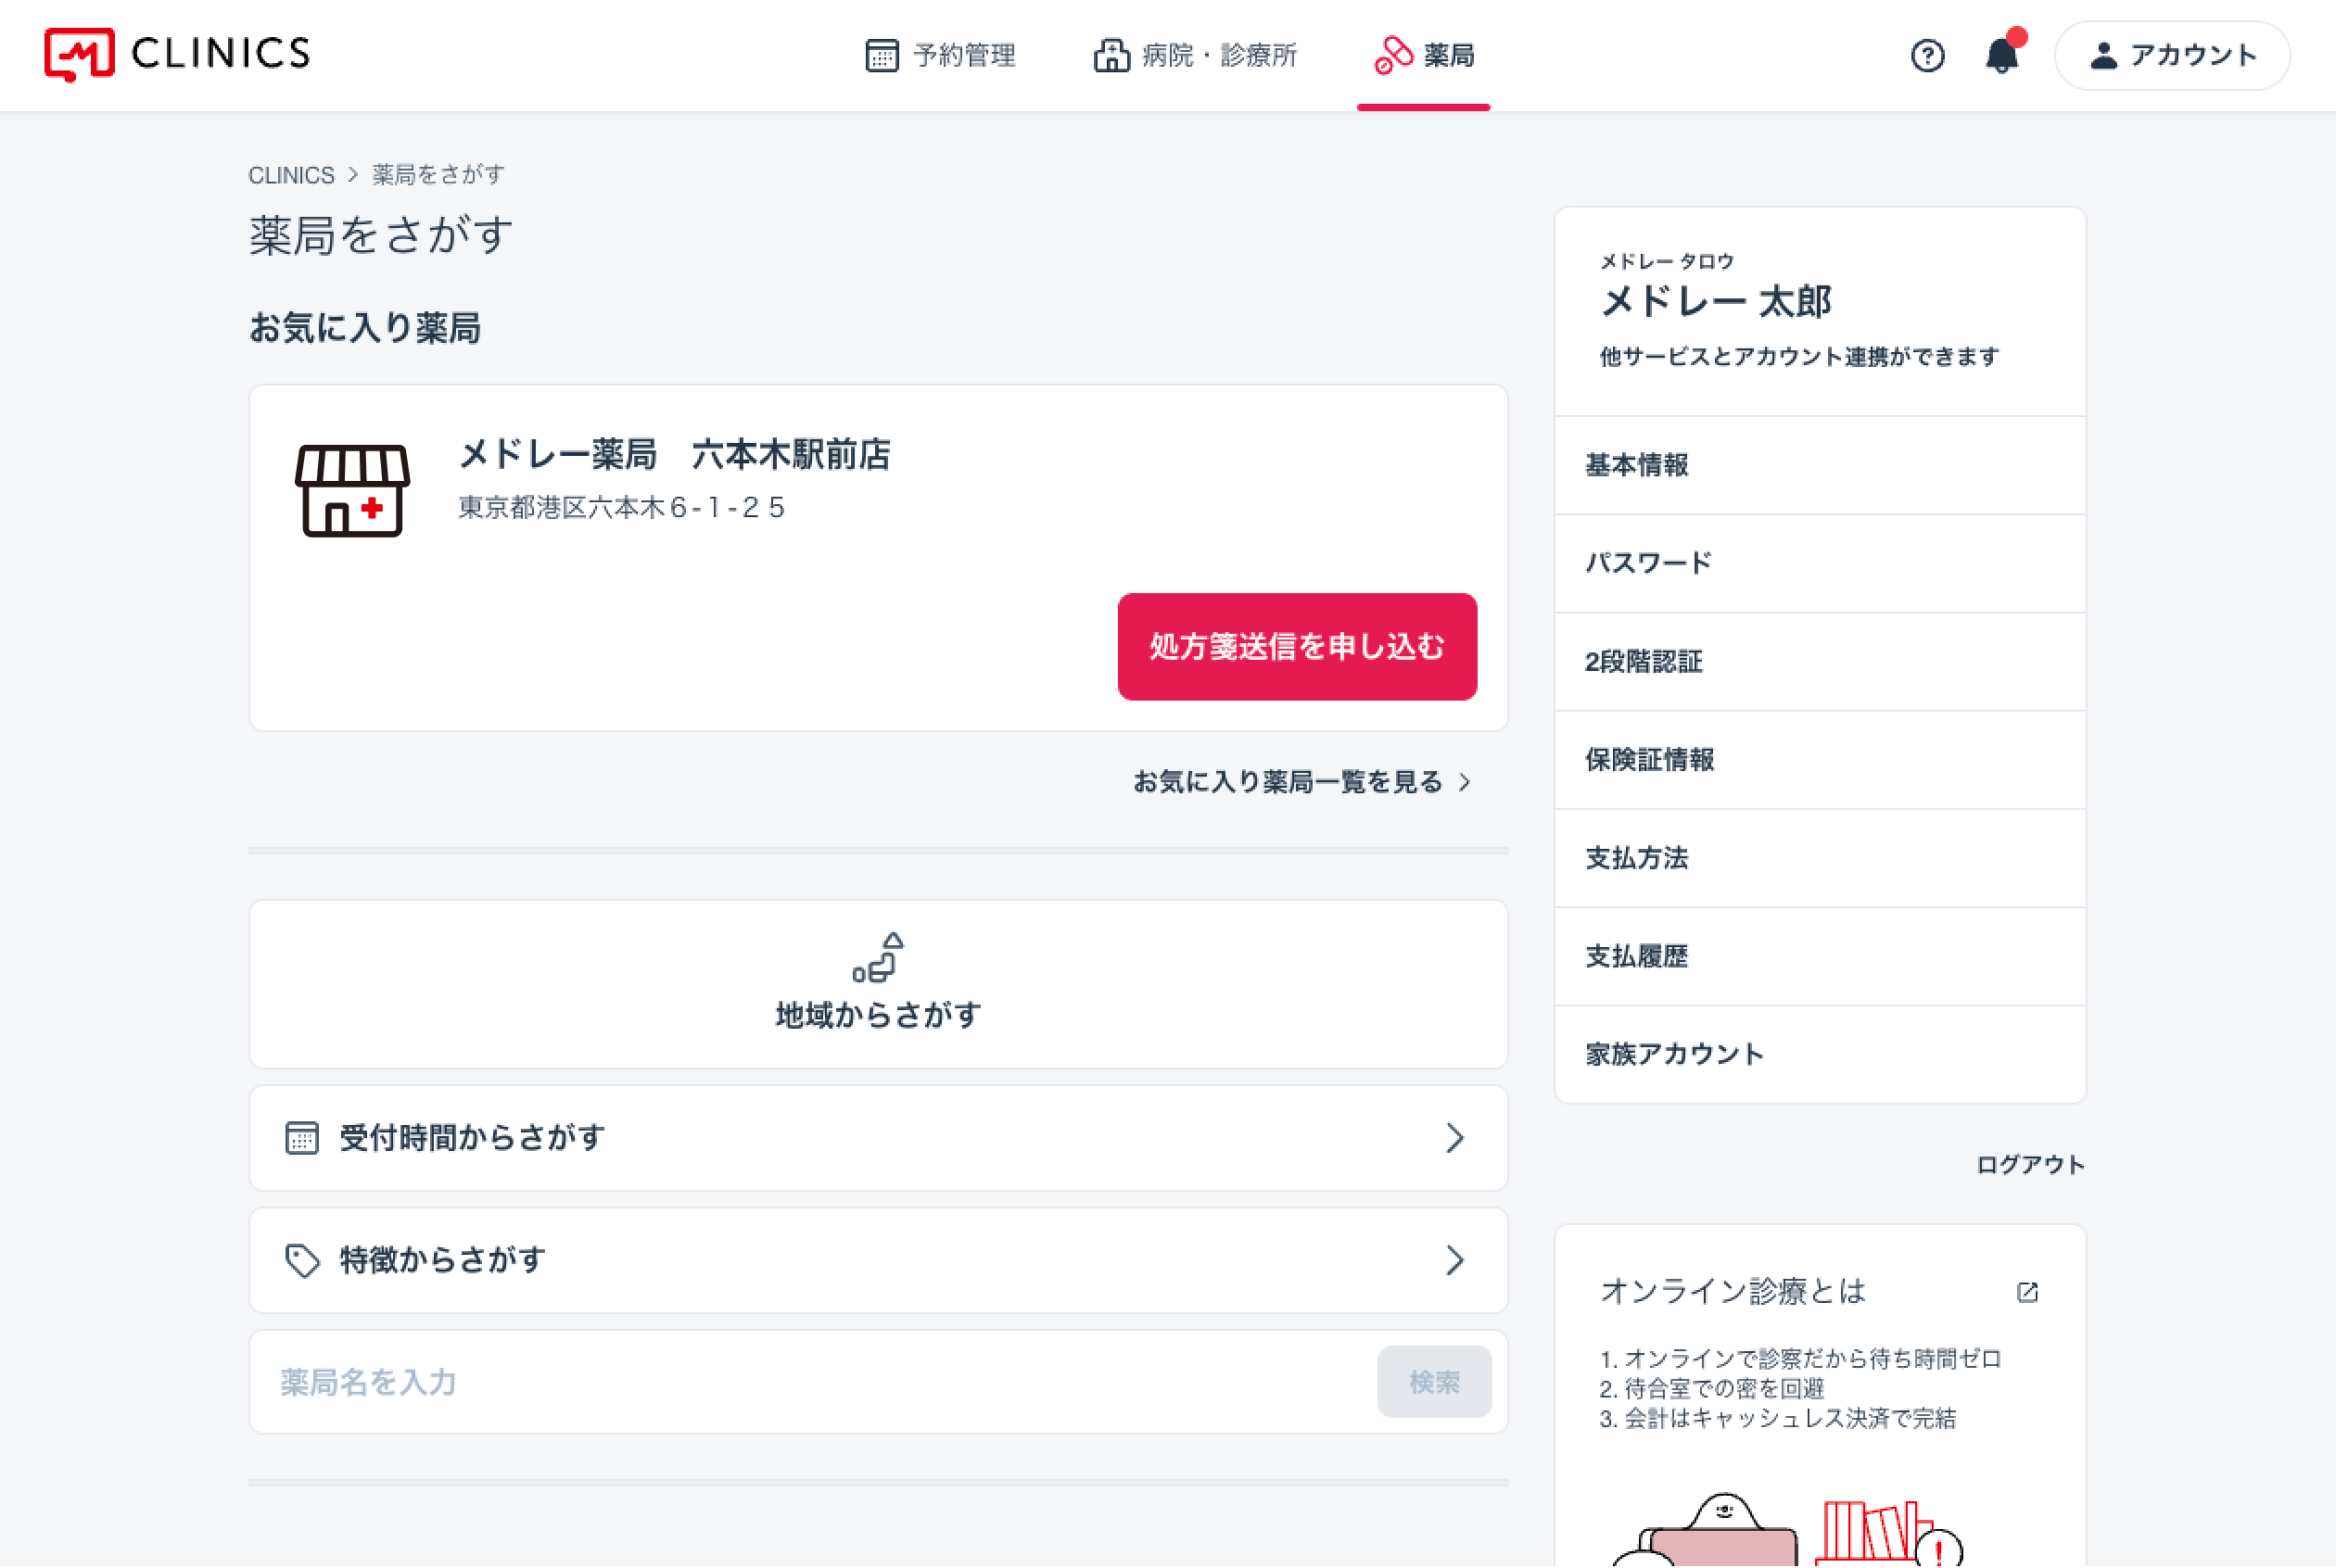Open the external link icon for オンライン診療とは
2336x1568 pixels.
click(x=2027, y=1292)
